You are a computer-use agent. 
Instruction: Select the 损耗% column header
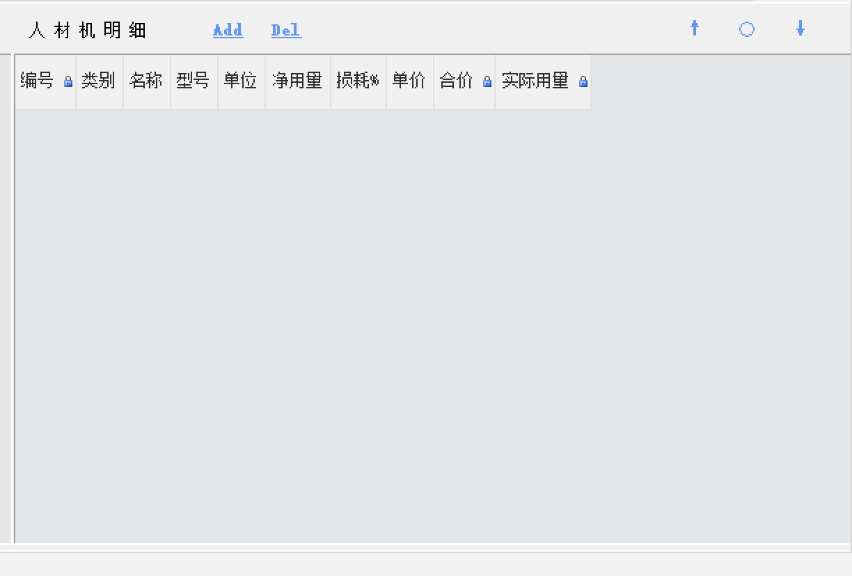[x=358, y=81]
